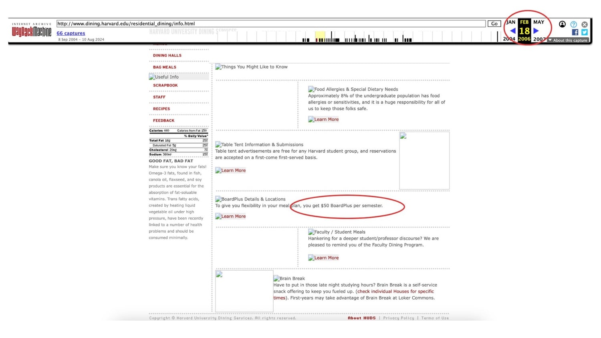
Task: Click the nutrition facts label image in sidebar
Action: (x=179, y=142)
